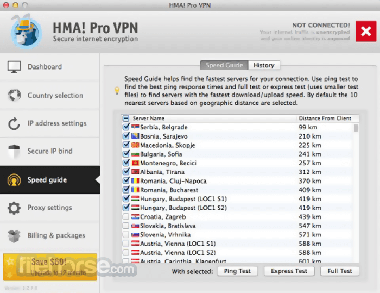Uncheck the Macedonia, Skopje checkbox
380x293 pixels.
(x=126, y=145)
